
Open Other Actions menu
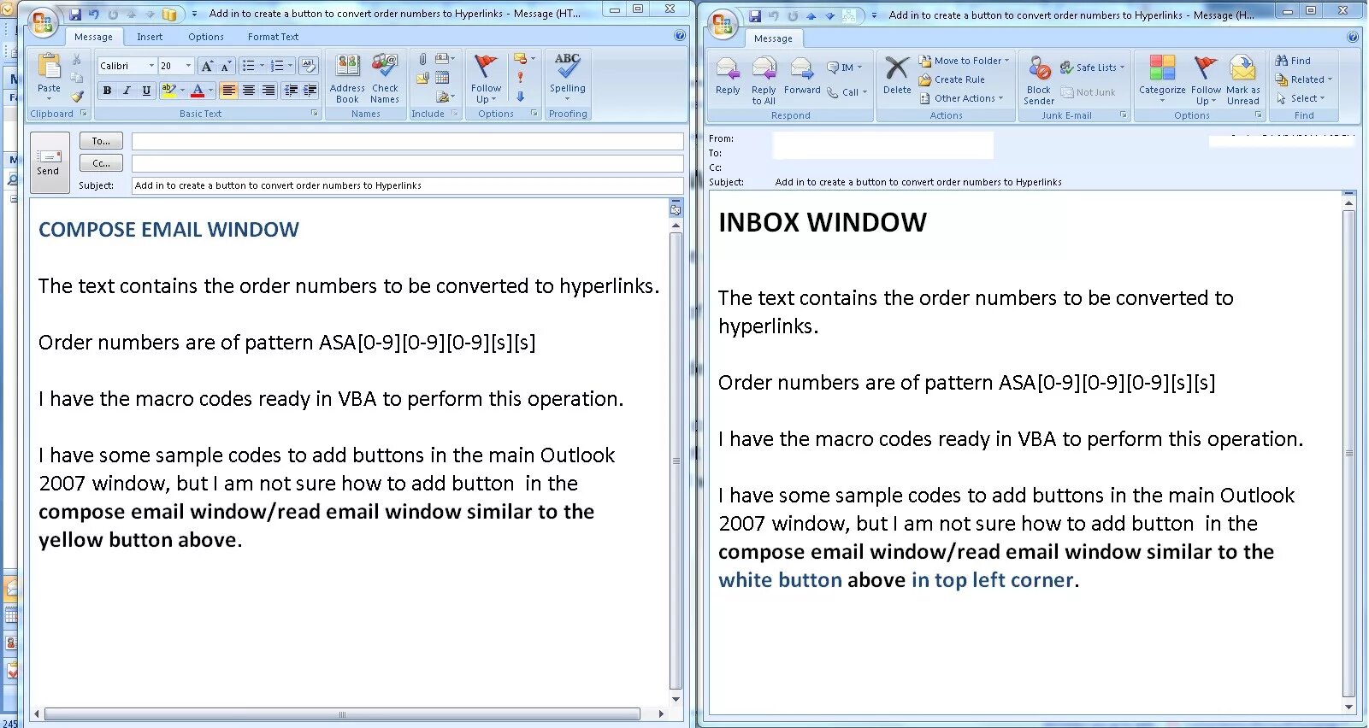pos(962,98)
